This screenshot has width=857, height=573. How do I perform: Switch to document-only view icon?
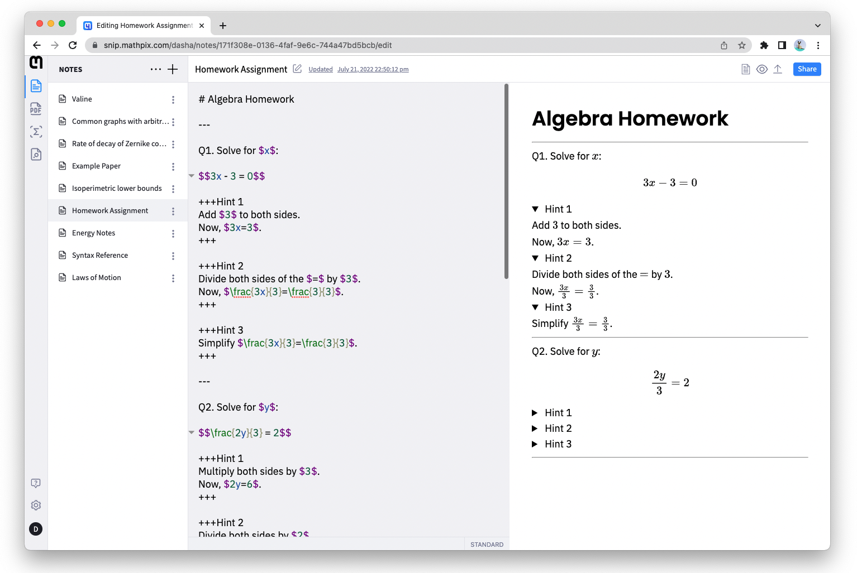tap(745, 69)
